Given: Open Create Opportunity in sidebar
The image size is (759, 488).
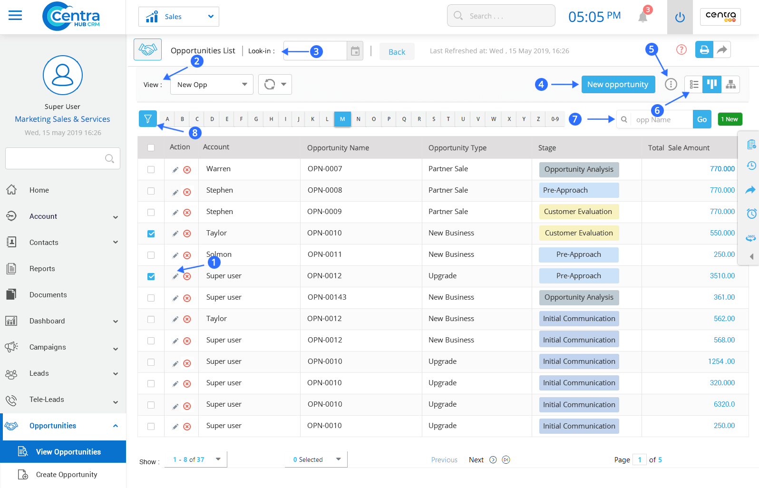Looking at the screenshot, I should tap(67, 475).
